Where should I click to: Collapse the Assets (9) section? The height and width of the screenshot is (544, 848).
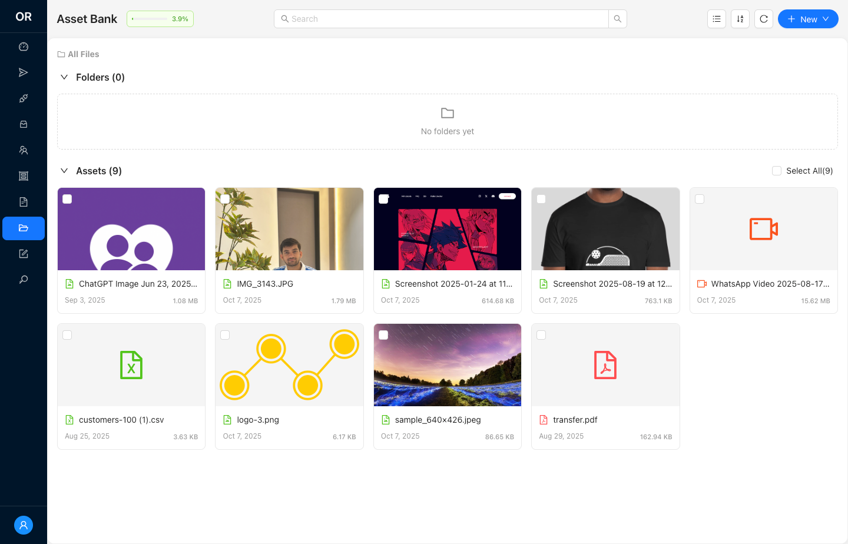[x=64, y=170]
